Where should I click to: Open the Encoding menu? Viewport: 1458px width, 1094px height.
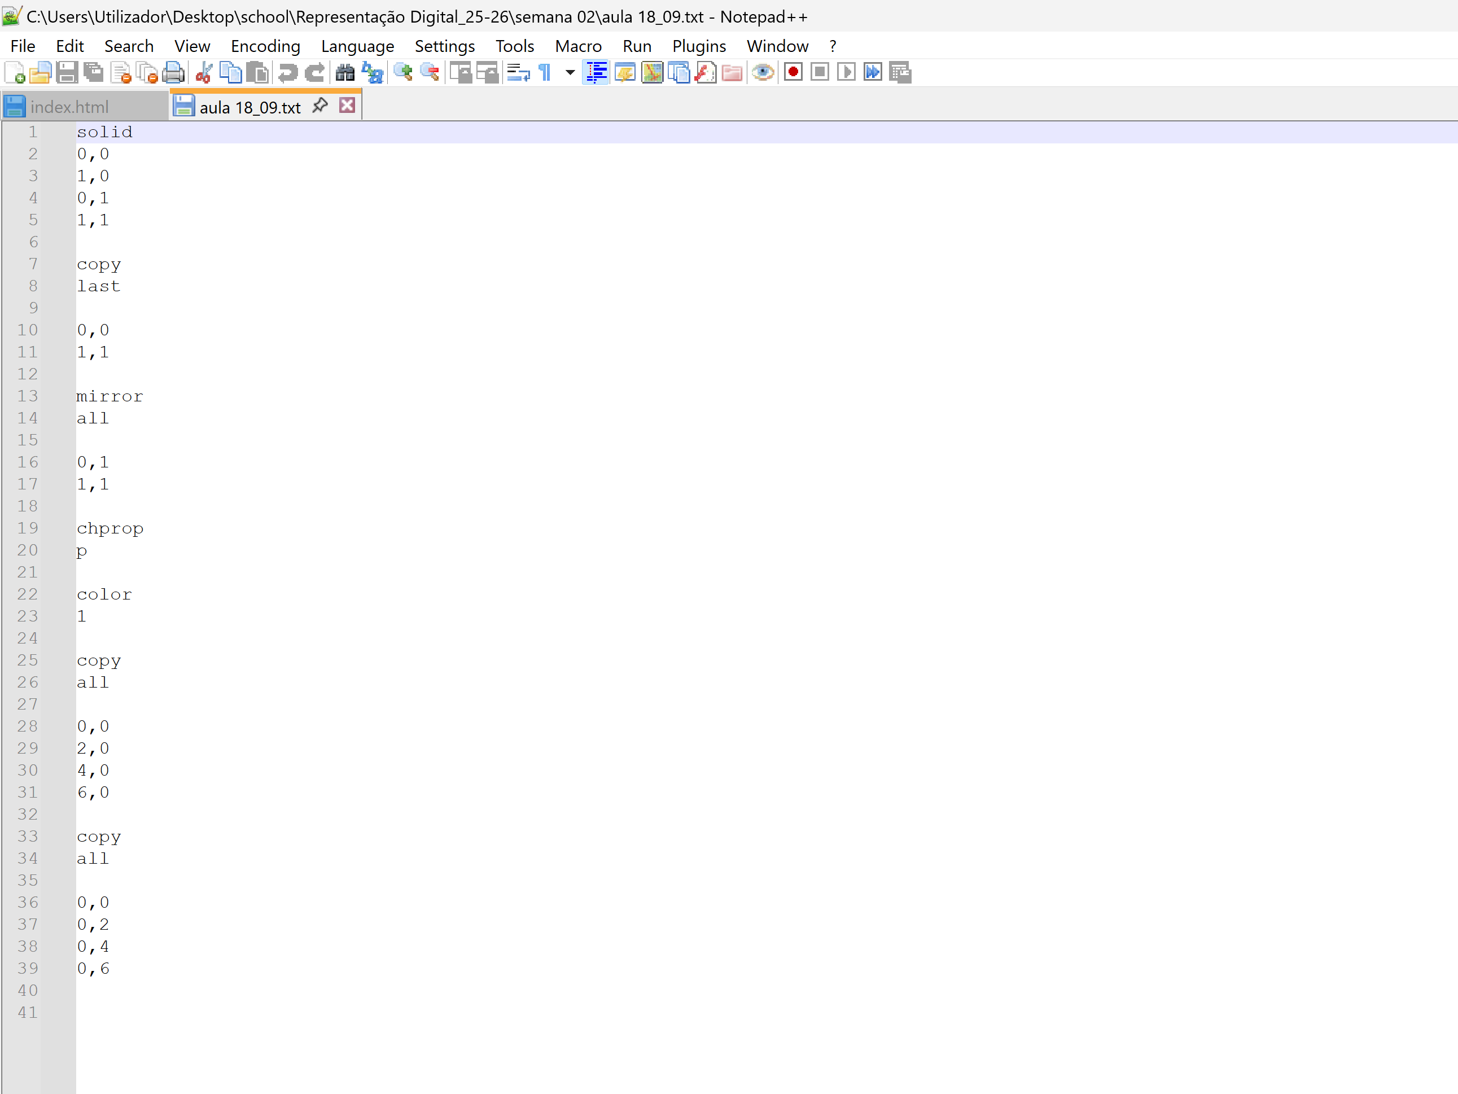(265, 46)
